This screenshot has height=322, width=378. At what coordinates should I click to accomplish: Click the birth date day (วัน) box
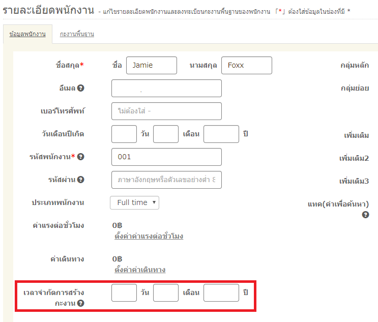(124, 134)
